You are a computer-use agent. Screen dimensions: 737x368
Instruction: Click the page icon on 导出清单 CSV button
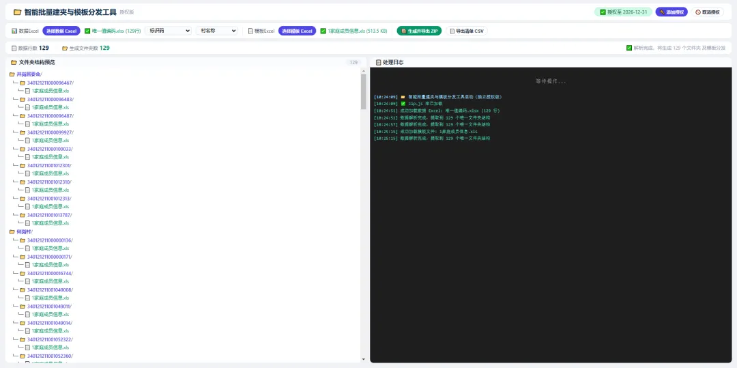[452, 31]
